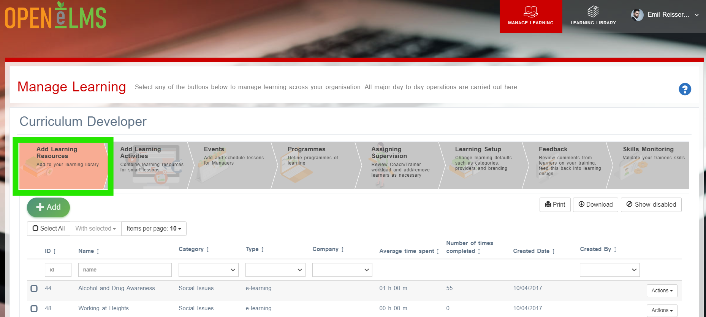The height and width of the screenshot is (317, 706).
Task: Click the Download button
Action: pyautogui.click(x=595, y=205)
